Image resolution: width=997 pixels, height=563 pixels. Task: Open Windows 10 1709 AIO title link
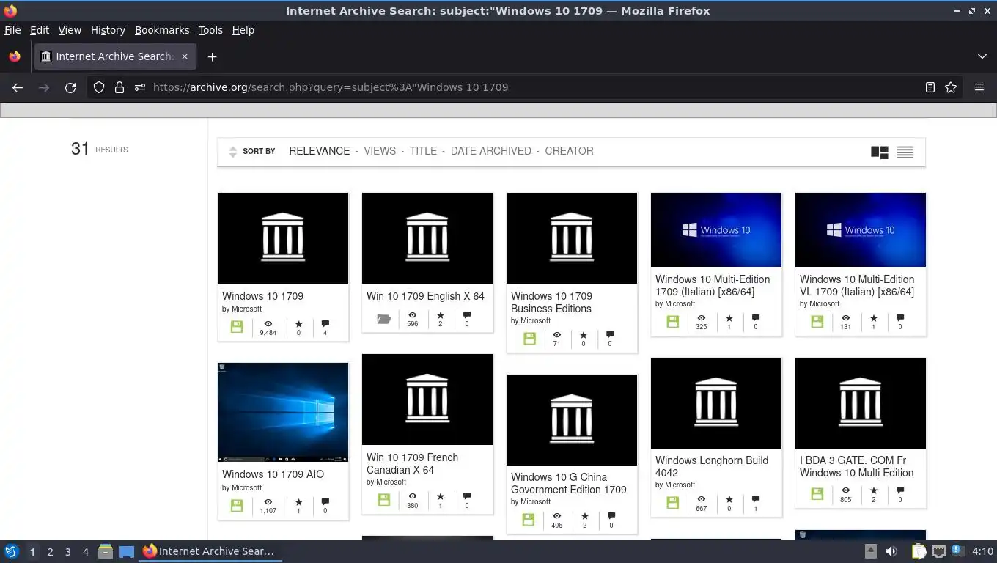pyautogui.click(x=273, y=474)
